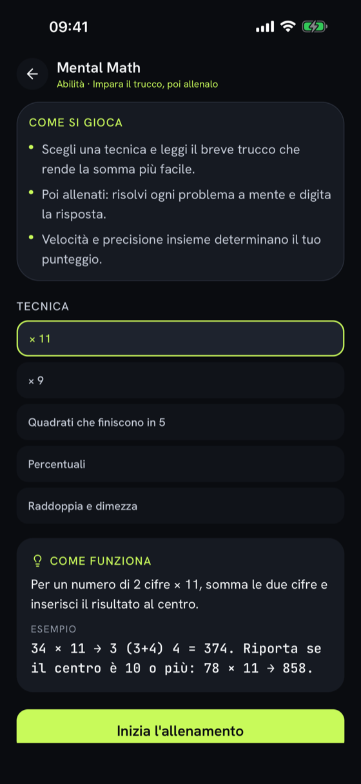This screenshot has width=361, height=784.
Task: Tap the 09:41 clock
Action: 68,26
